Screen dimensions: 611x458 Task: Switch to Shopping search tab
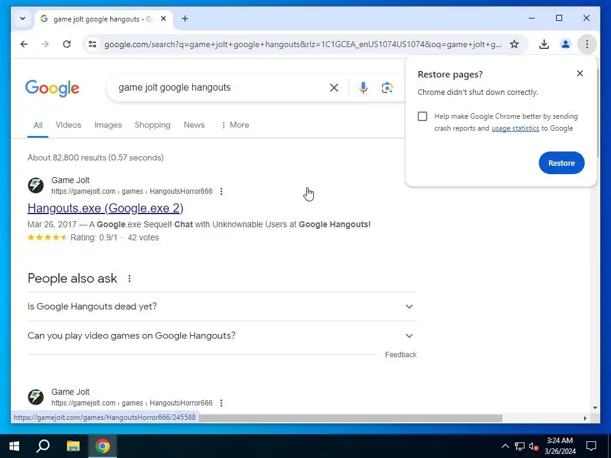point(152,125)
